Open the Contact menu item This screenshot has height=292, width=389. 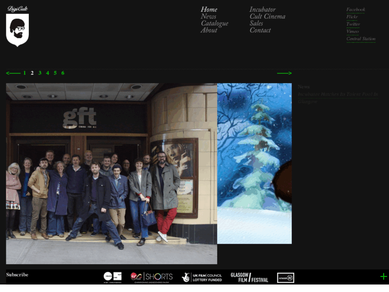260,31
